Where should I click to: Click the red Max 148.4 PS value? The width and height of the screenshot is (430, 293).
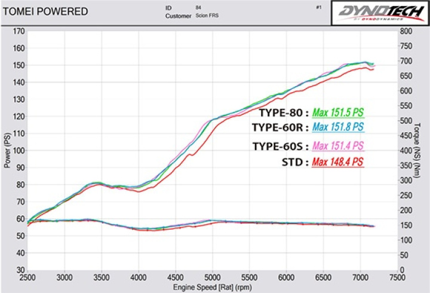click(338, 161)
